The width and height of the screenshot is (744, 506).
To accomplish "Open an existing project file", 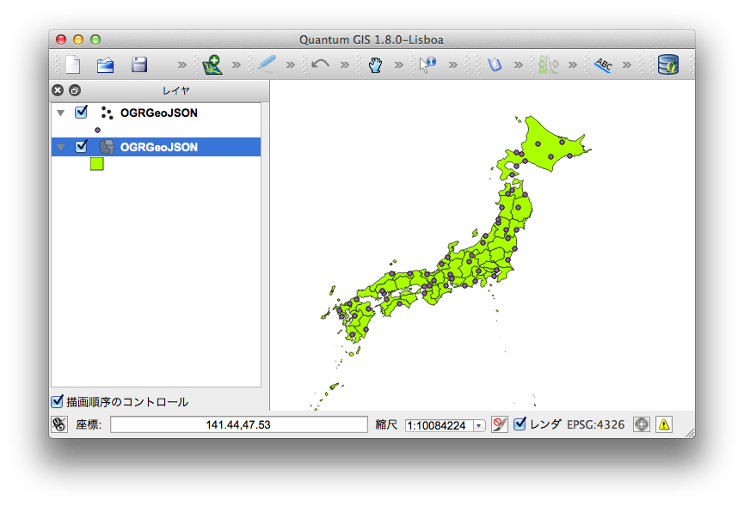I will pyautogui.click(x=105, y=64).
